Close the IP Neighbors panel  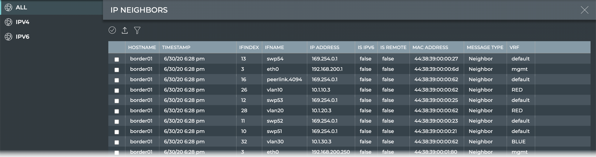[x=584, y=10]
